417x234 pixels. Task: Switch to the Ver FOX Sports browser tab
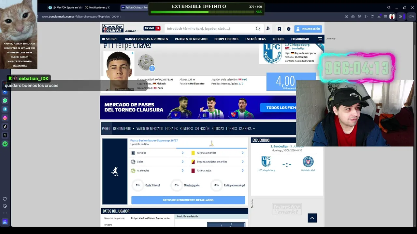[65, 7]
